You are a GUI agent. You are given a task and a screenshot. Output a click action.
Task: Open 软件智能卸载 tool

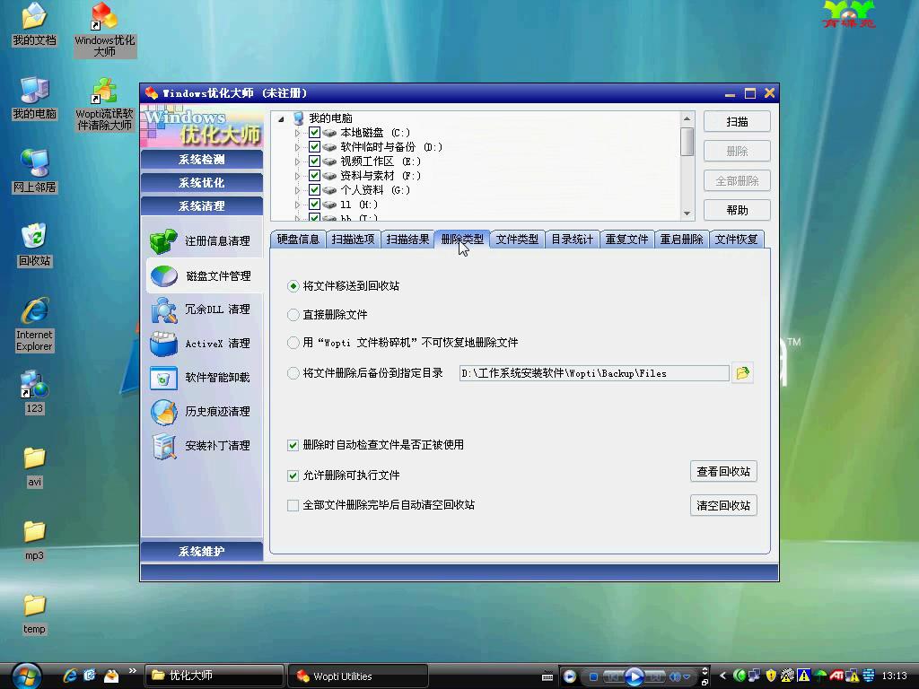(x=200, y=378)
